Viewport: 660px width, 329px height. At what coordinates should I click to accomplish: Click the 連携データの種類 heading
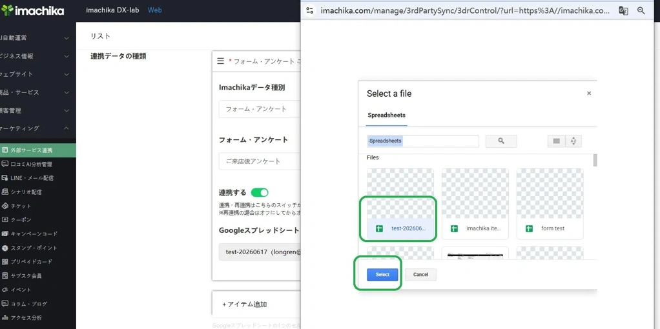118,56
